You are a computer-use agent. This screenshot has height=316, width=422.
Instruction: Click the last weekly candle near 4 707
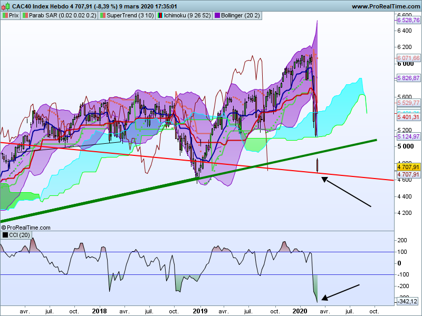(318, 165)
